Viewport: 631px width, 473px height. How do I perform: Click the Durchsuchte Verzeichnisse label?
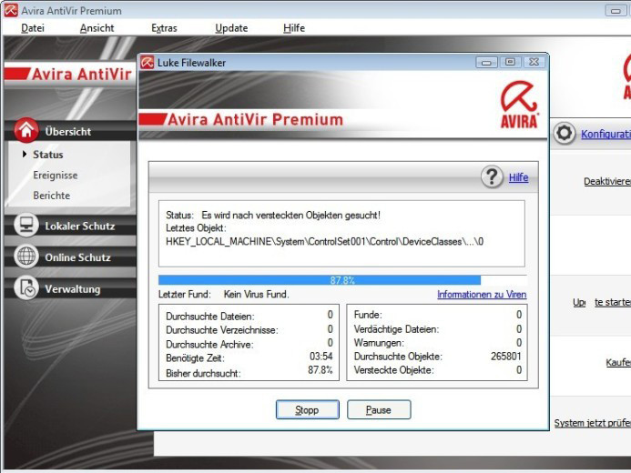click(222, 330)
